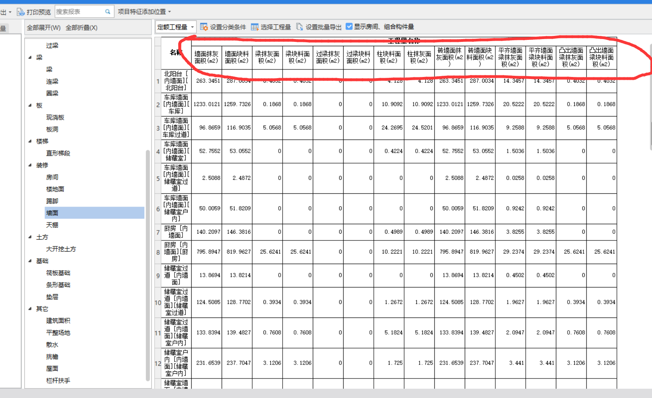Image resolution: width=652 pixels, height=398 pixels.
Task: Click the 选择工程量 table icon
Action: [x=255, y=27]
